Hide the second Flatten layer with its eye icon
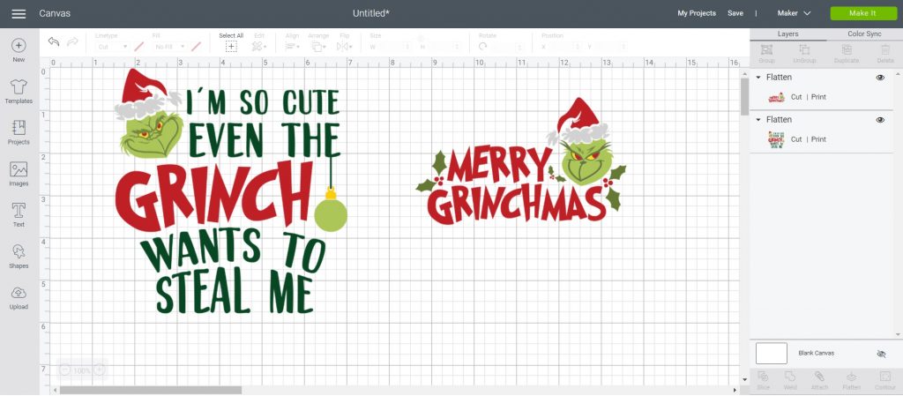The width and height of the screenshot is (903, 396). (880, 120)
